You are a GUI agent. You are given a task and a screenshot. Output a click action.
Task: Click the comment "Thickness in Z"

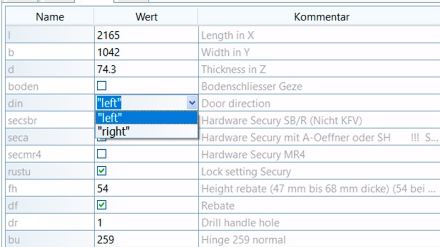[x=233, y=70]
